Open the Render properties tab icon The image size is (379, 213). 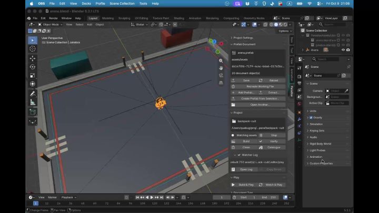point(300,77)
